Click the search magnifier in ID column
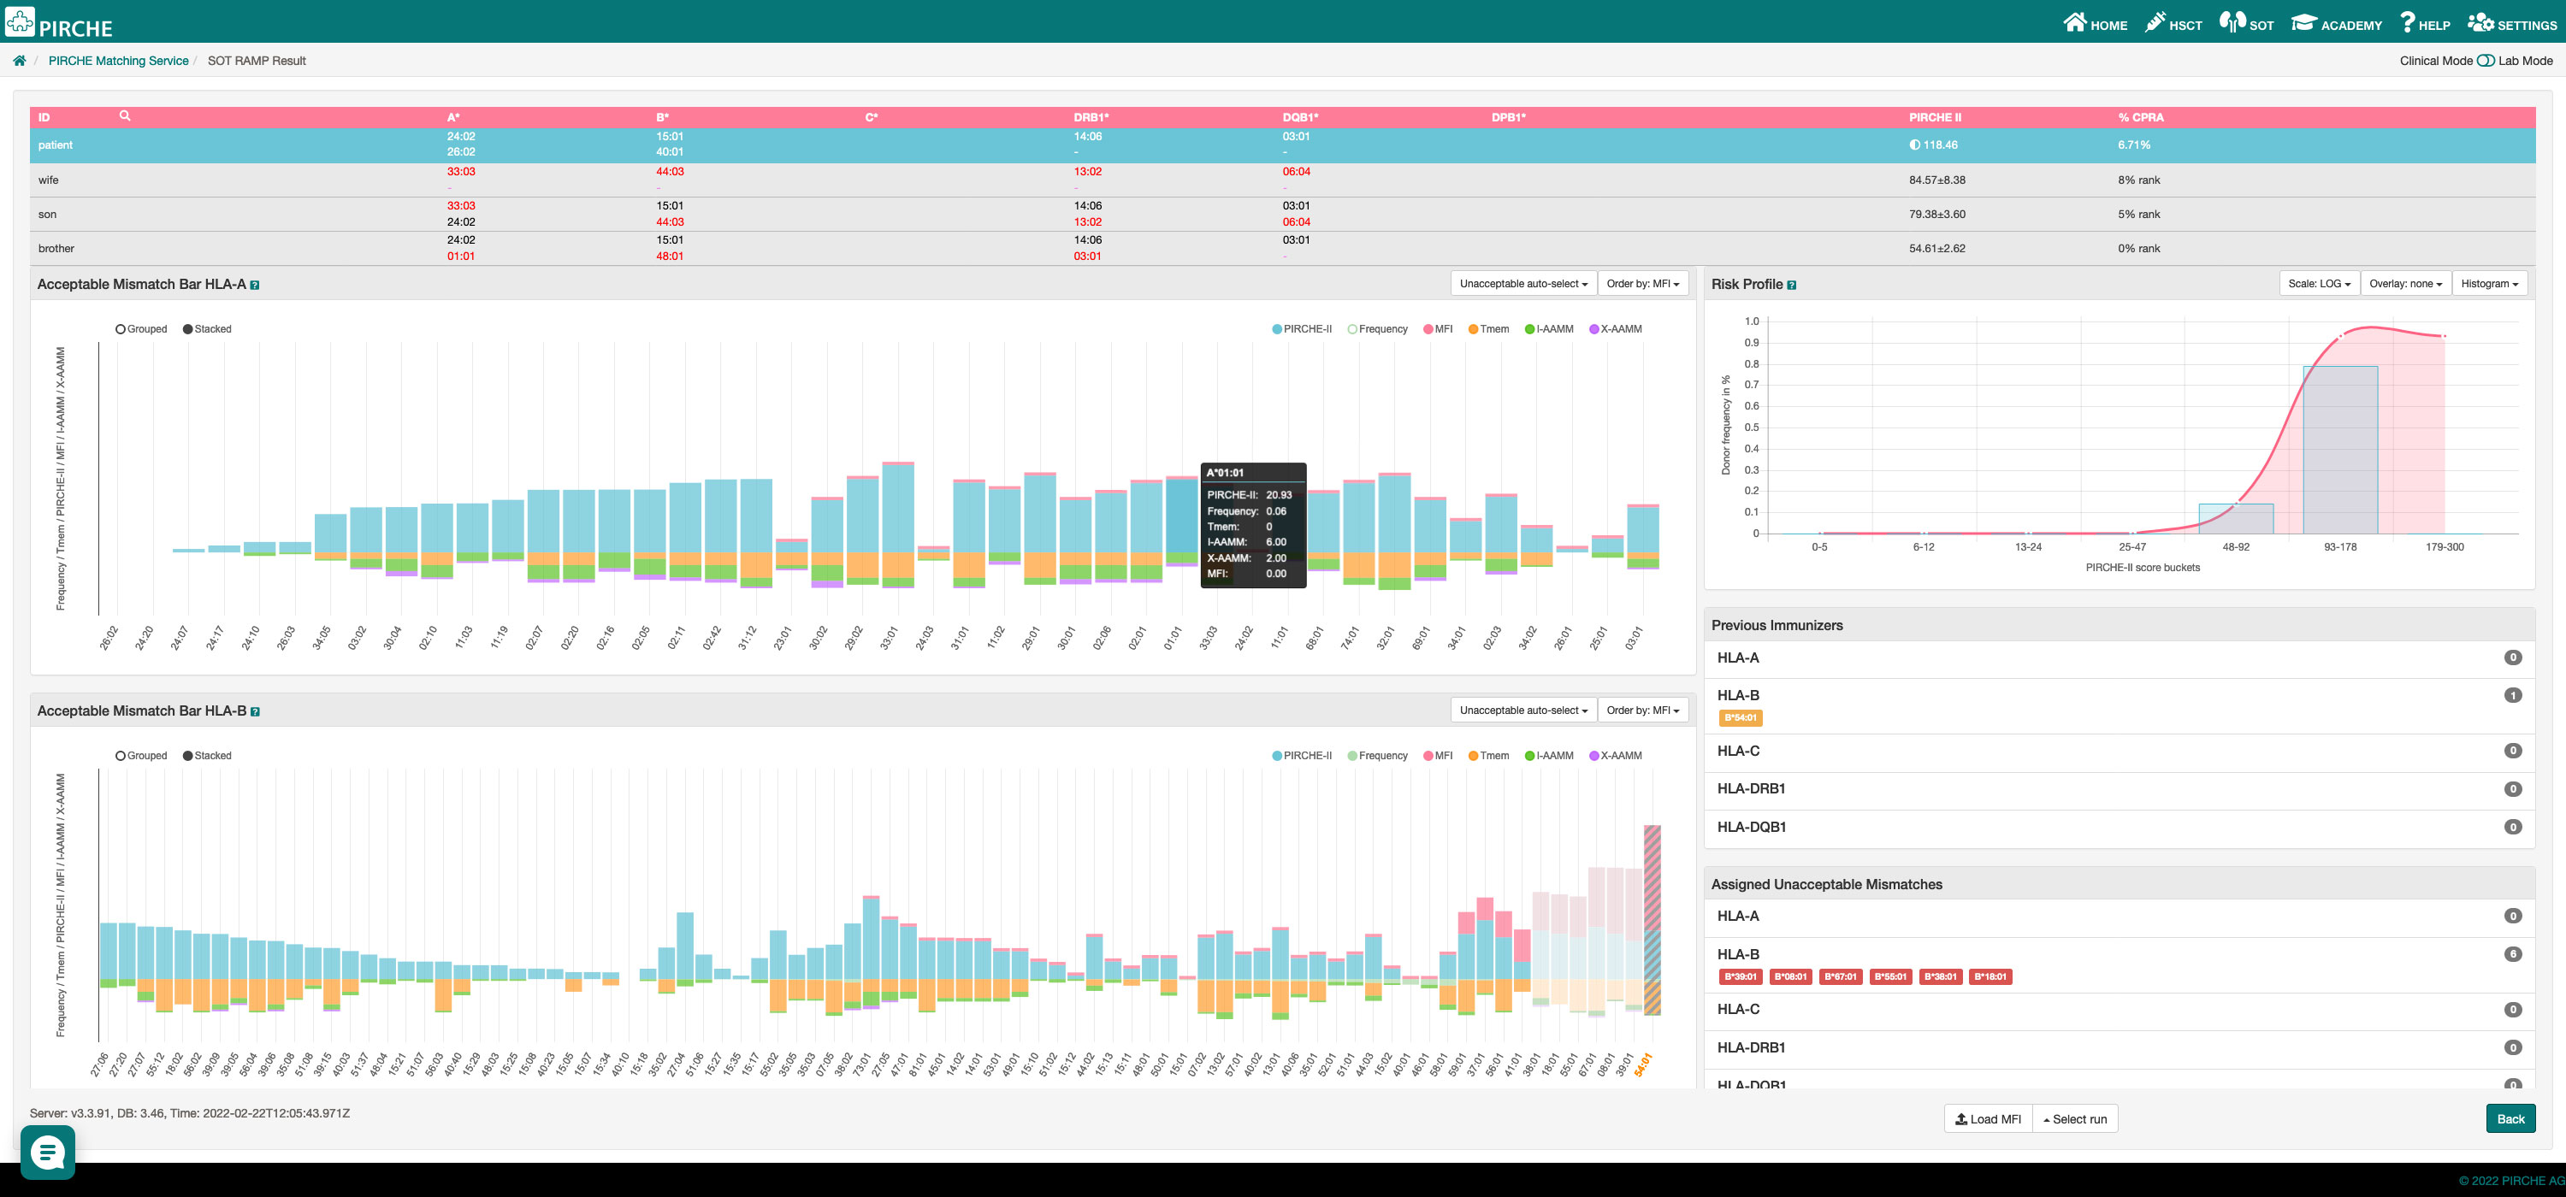 click(x=125, y=115)
